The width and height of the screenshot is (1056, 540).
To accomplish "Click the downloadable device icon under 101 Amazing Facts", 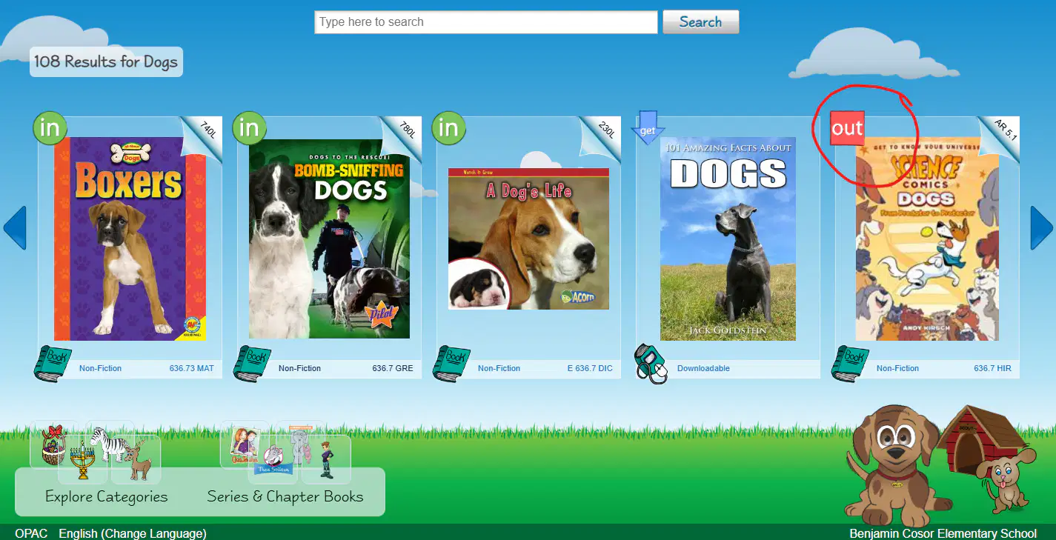I will click(x=651, y=364).
